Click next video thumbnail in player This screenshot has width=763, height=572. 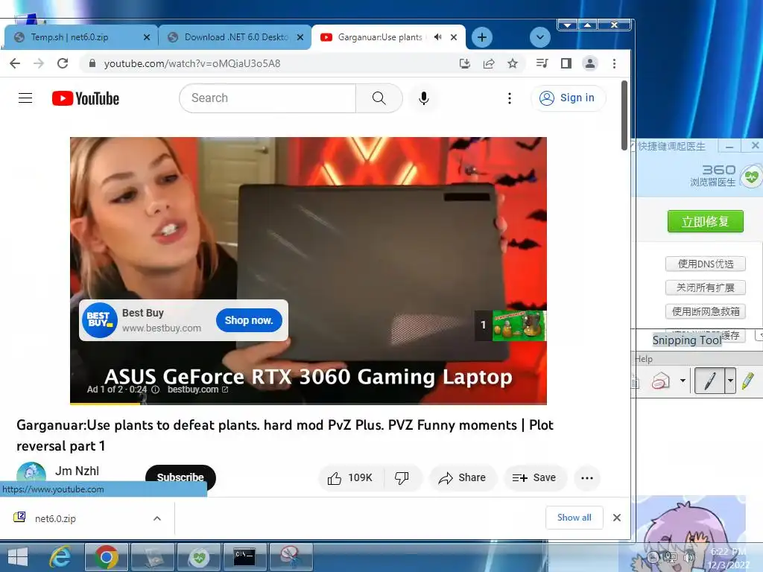tap(519, 325)
